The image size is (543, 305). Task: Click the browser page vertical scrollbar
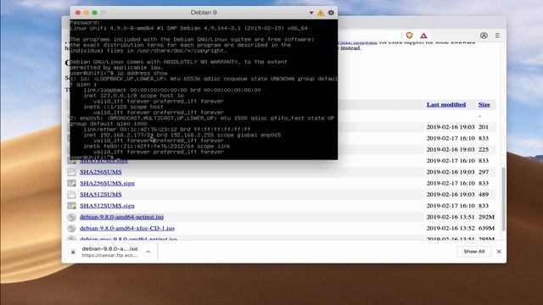504,199
